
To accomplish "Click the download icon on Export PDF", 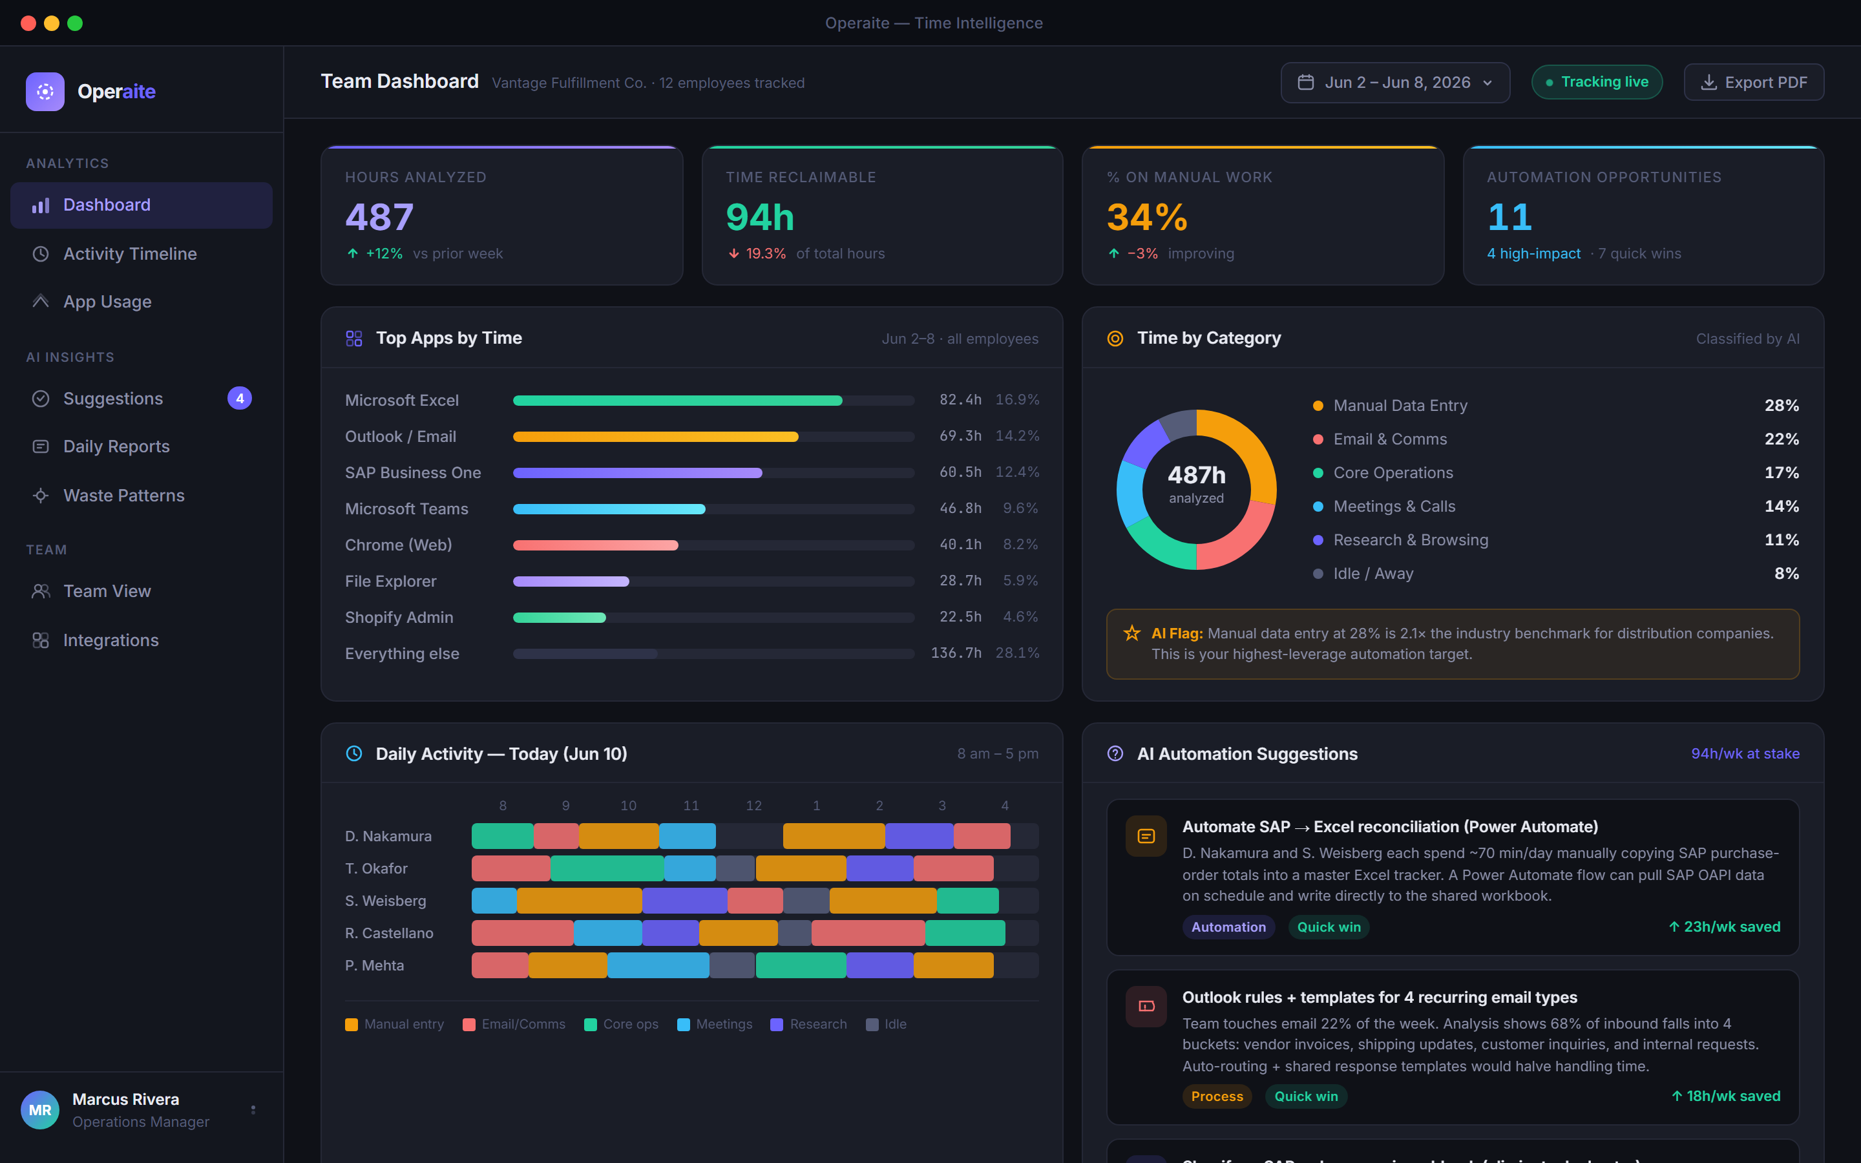I will [1708, 82].
